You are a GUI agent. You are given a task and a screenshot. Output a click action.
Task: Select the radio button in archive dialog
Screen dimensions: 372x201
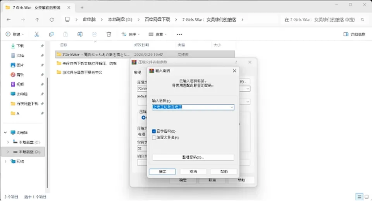pos(143,118)
